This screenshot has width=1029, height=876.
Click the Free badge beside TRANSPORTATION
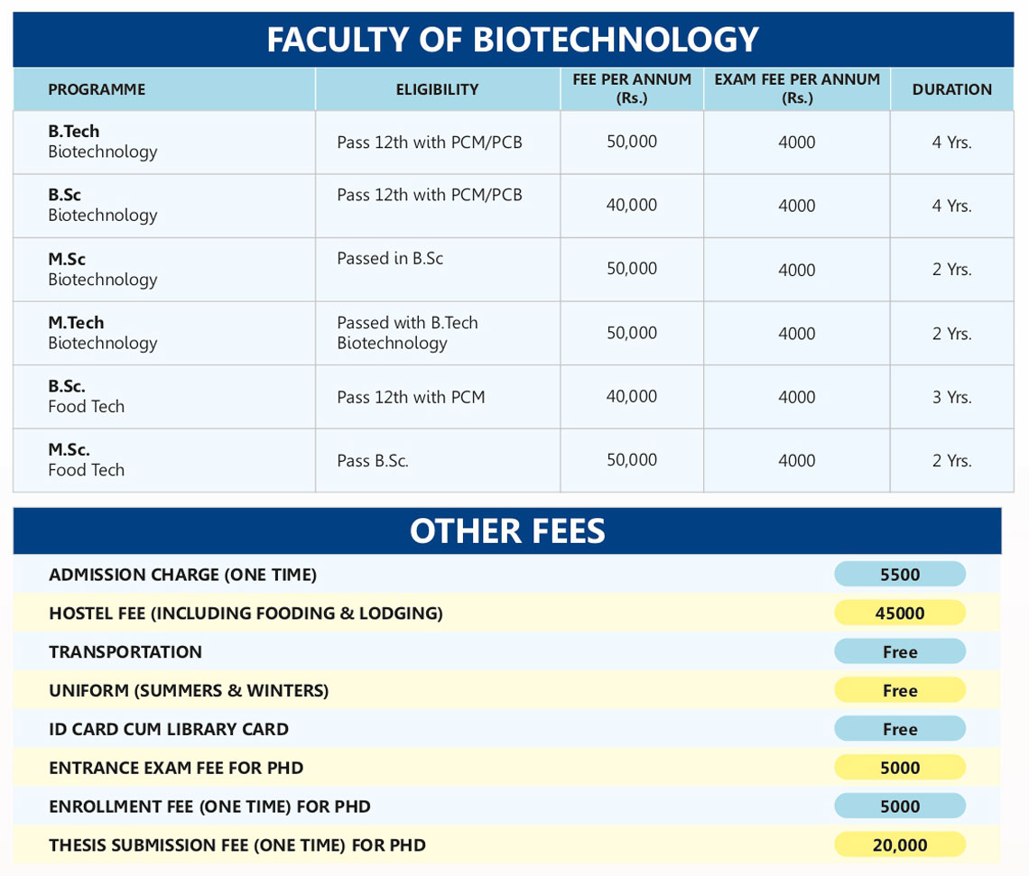coord(899,652)
